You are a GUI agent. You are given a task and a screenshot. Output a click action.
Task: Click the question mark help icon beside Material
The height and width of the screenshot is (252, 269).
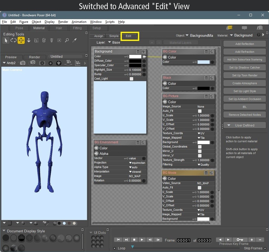coord(259,35)
